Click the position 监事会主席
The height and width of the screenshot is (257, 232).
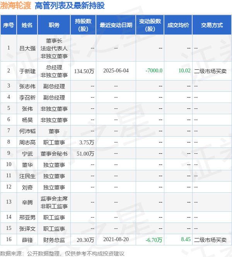[54, 199]
